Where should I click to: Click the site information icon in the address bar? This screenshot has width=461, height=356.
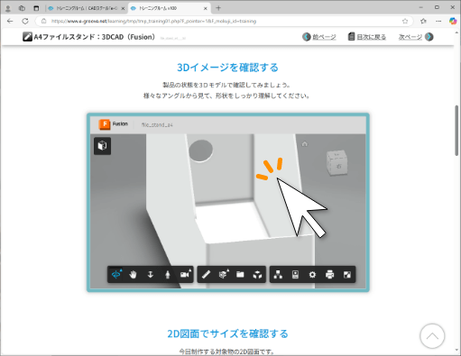tap(44, 21)
